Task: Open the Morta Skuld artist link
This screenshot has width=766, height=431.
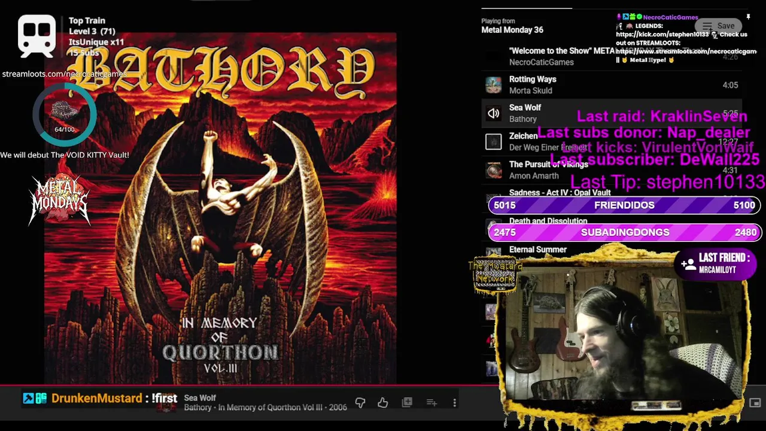Action: pyautogui.click(x=531, y=91)
